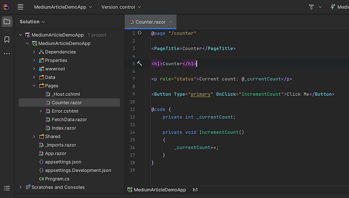Screen dimensions: 349x198
Task: Click the Rider logo icon
Action: [6, 7]
